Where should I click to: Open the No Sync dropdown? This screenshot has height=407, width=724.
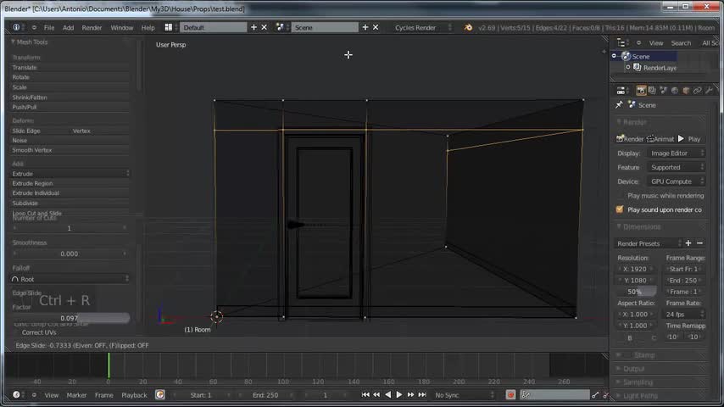[463, 395]
